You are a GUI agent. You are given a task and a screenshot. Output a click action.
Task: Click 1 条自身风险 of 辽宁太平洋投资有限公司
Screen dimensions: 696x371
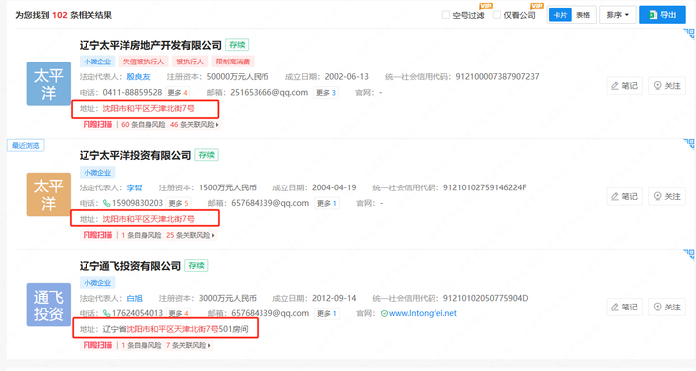click(141, 235)
